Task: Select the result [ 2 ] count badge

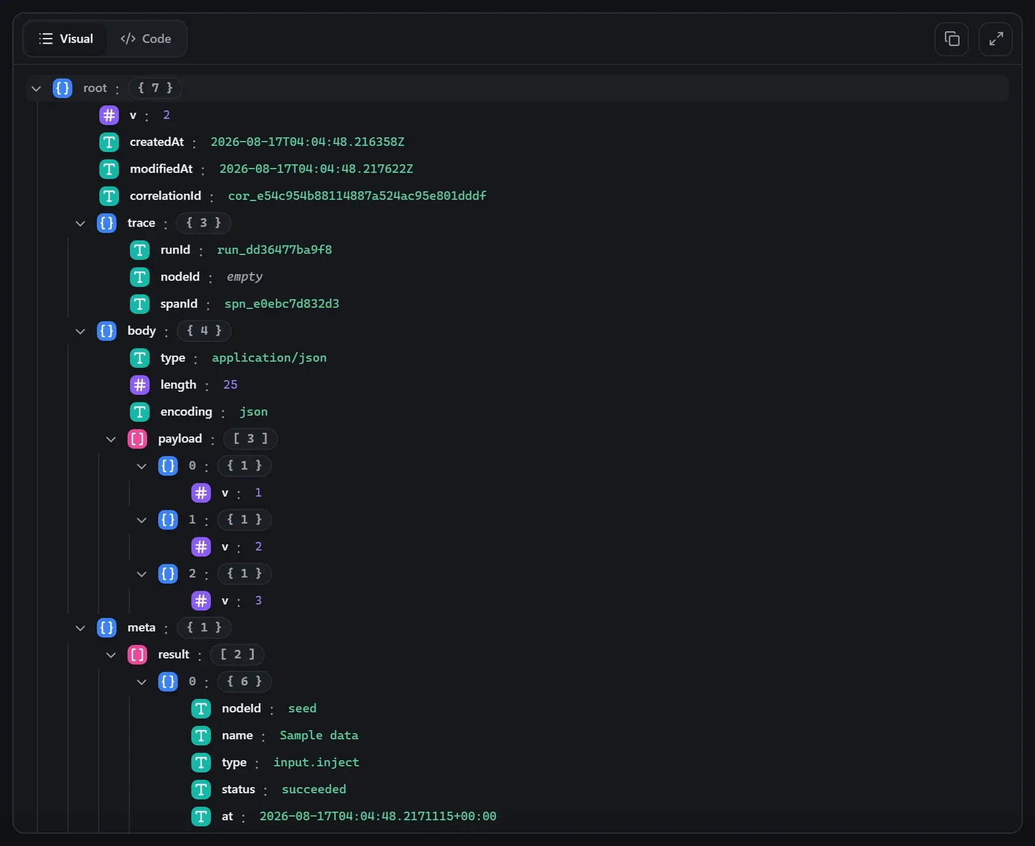Action: [237, 655]
